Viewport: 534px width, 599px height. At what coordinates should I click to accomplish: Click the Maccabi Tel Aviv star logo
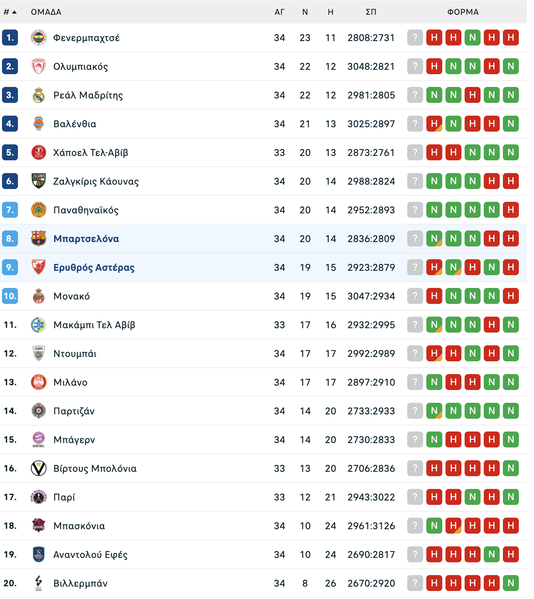39,325
